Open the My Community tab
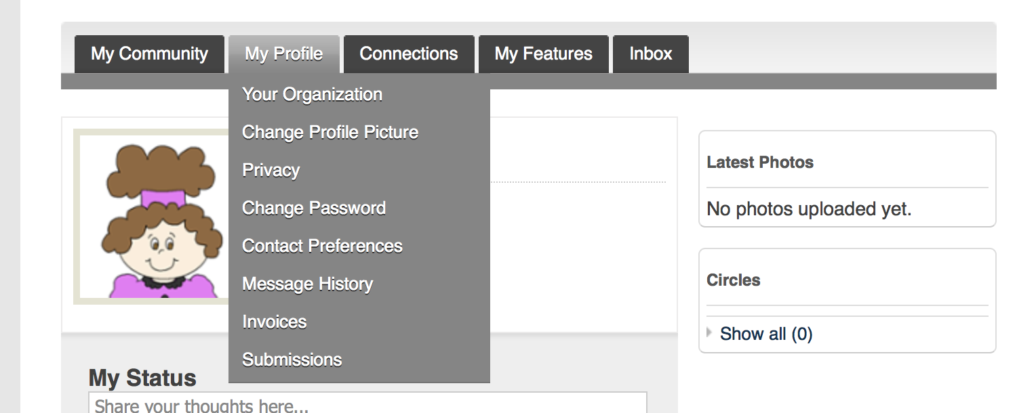Image resolution: width=1017 pixels, height=413 pixels. pyautogui.click(x=149, y=54)
